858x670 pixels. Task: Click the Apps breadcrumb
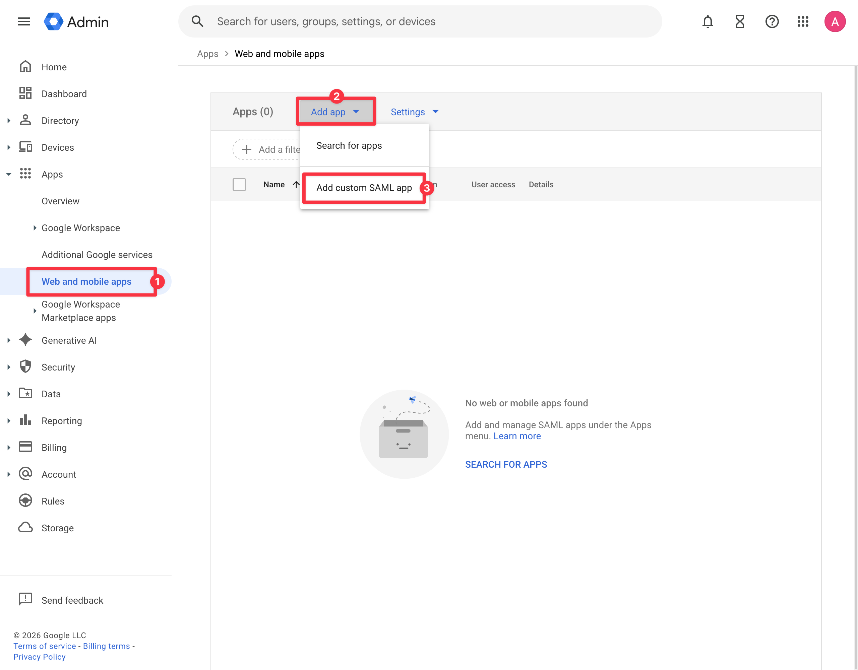tap(207, 54)
